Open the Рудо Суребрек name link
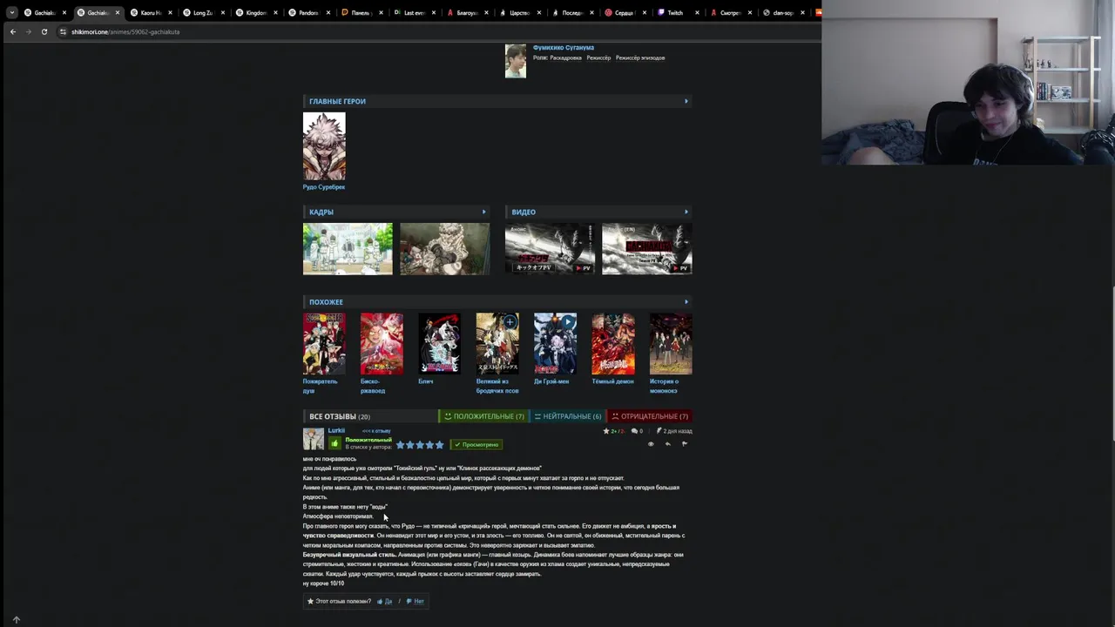The image size is (1115, 627). 324,187
